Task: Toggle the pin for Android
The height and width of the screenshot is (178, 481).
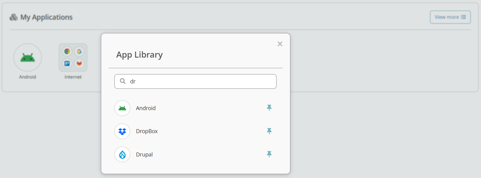Action: point(269,108)
